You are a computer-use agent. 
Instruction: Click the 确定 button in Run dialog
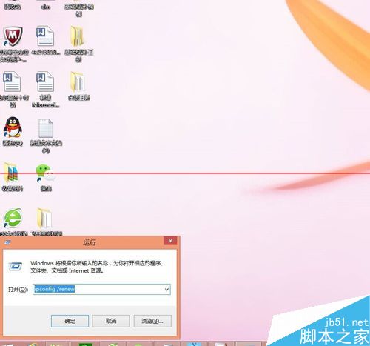70,321
